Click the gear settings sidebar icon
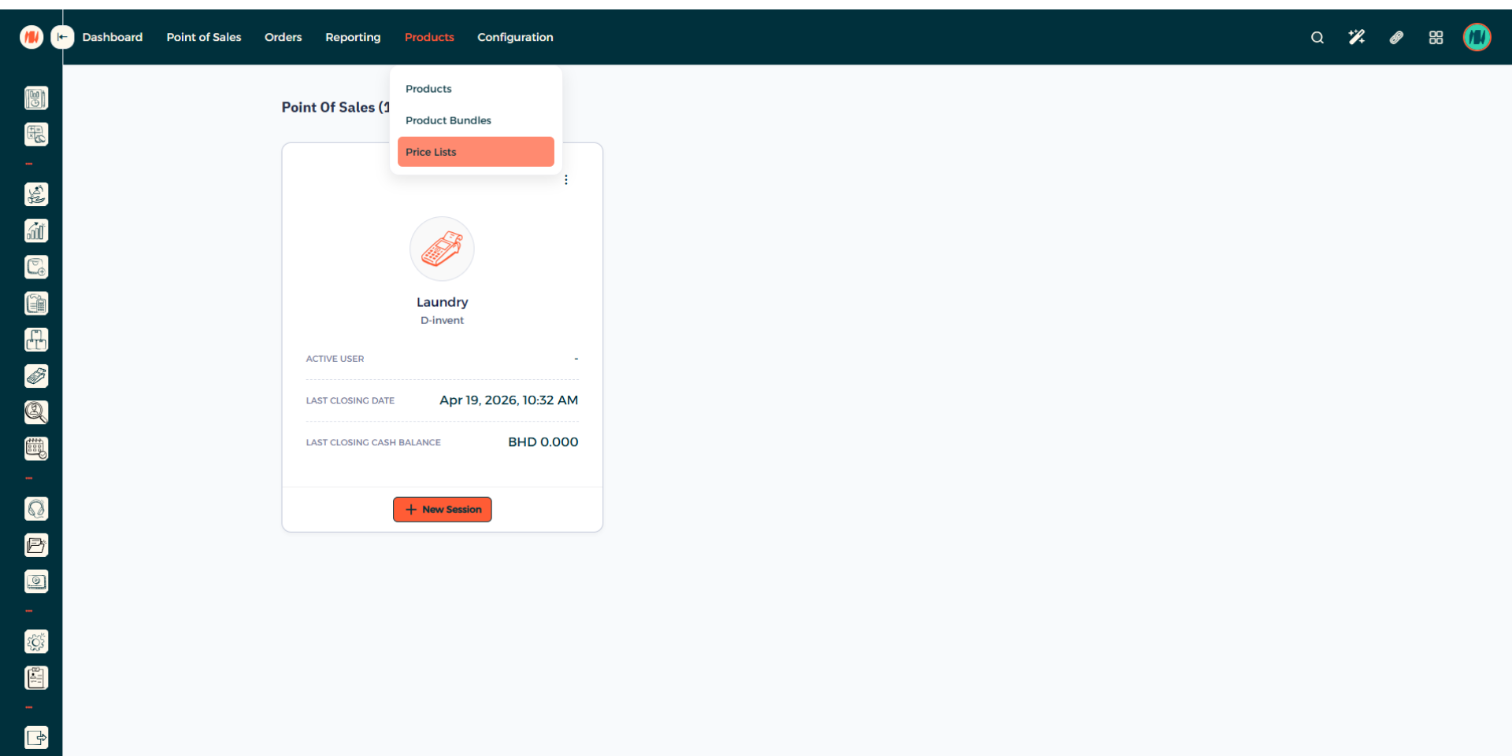The width and height of the screenshot is (1512, 756). coord(36,642)
